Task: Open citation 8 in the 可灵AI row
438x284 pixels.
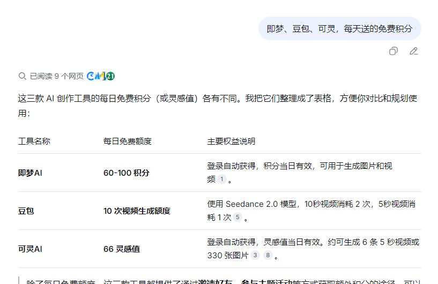Action: pyautogui.click(x=268, y=255)
